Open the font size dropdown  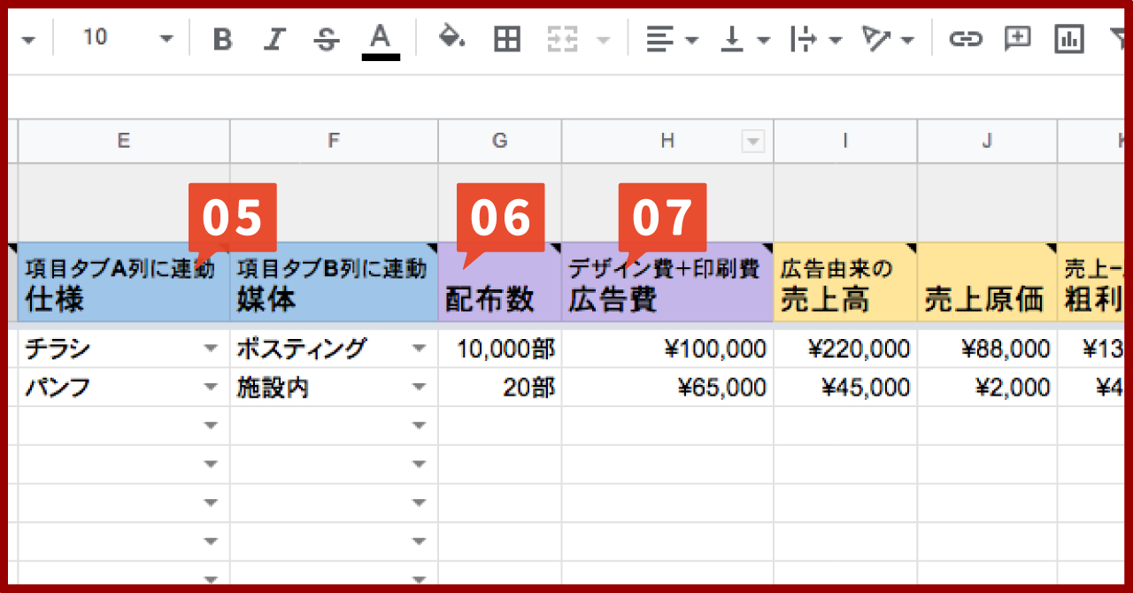166,39
